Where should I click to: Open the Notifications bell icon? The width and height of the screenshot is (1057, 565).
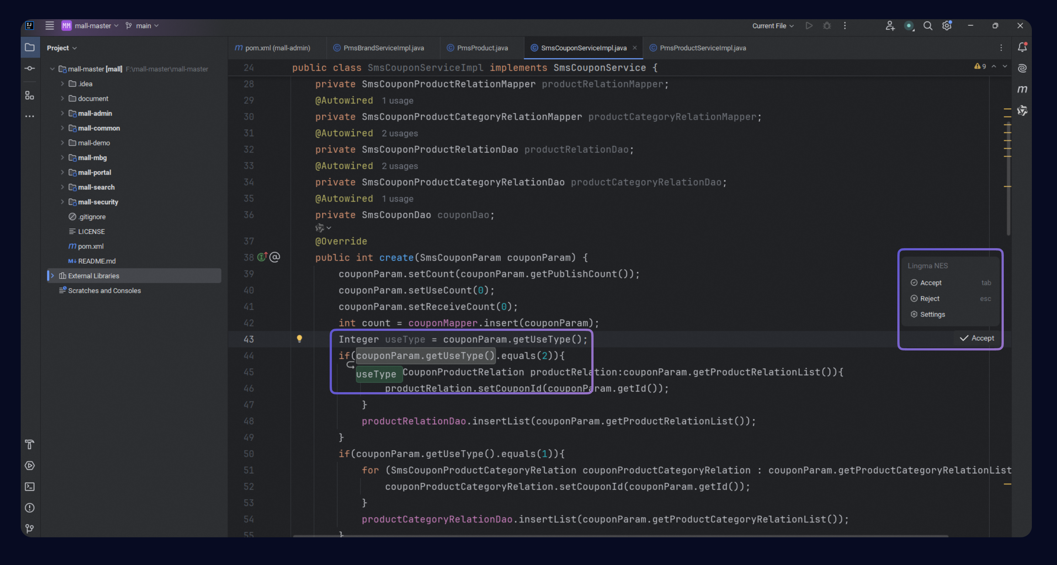(1022, 47)
